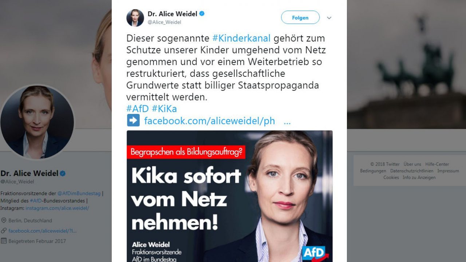Click the location pin icon for Berlin
The width and height of the screenshot is (466, 262).
click(x=4, y=221)
